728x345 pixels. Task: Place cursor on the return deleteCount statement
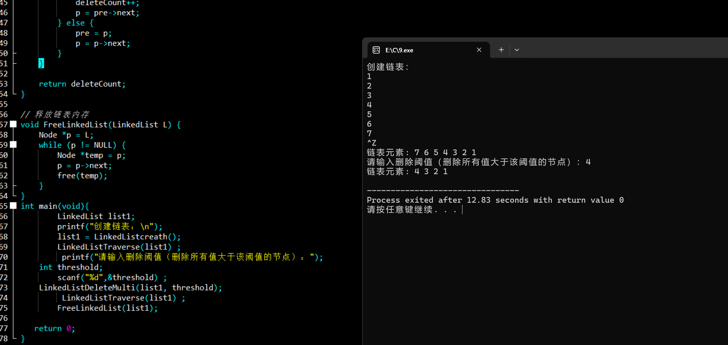click(82, 84)
